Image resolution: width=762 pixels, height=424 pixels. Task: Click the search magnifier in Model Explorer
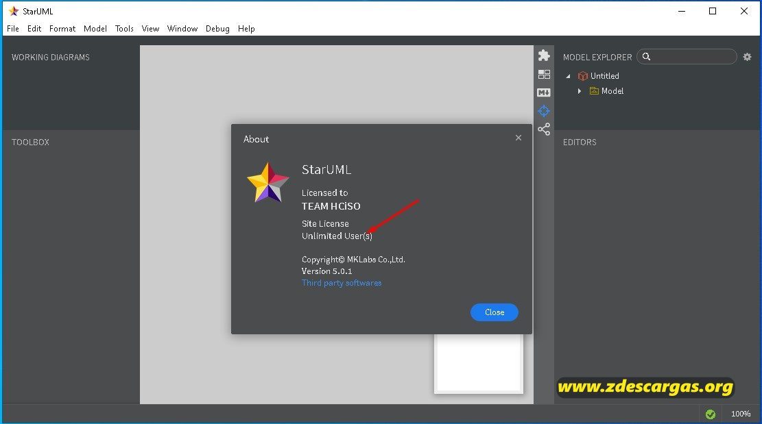click(646, 57)
